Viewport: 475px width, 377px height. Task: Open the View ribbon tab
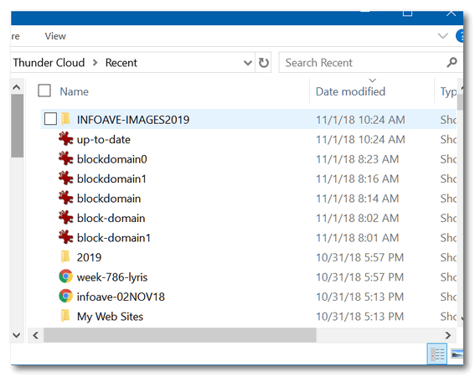point(55,36)
